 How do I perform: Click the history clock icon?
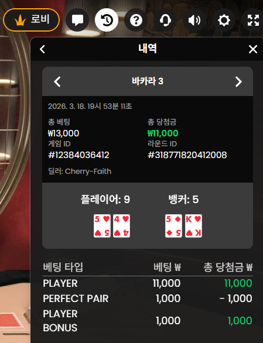107,20
